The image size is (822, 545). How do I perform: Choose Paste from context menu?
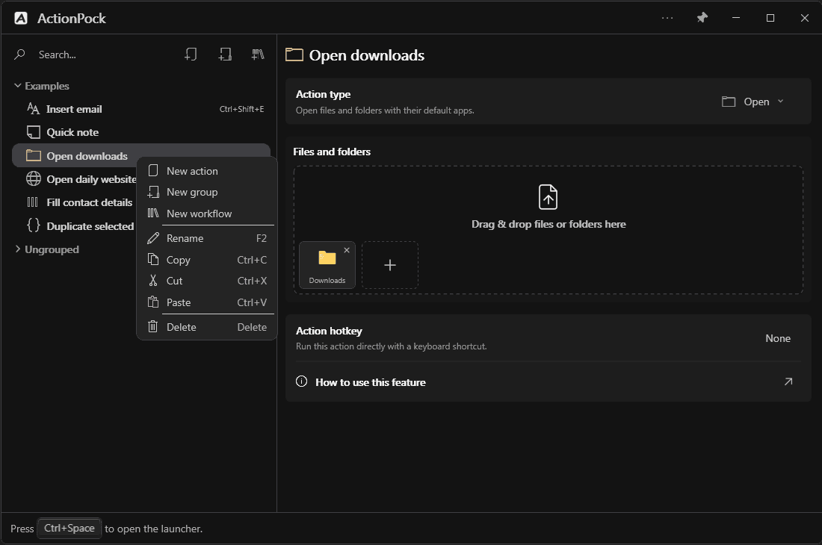point(207,302)
